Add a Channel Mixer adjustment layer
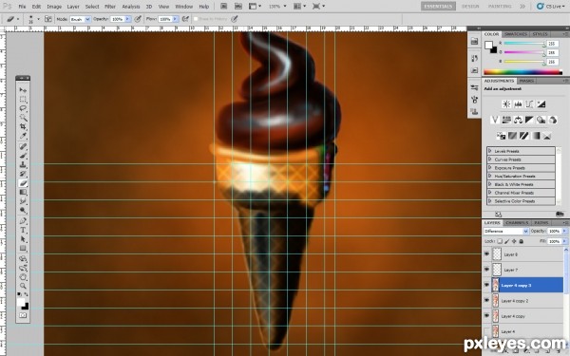The height and width of the screenshot is (356, 570). (553, 120)
